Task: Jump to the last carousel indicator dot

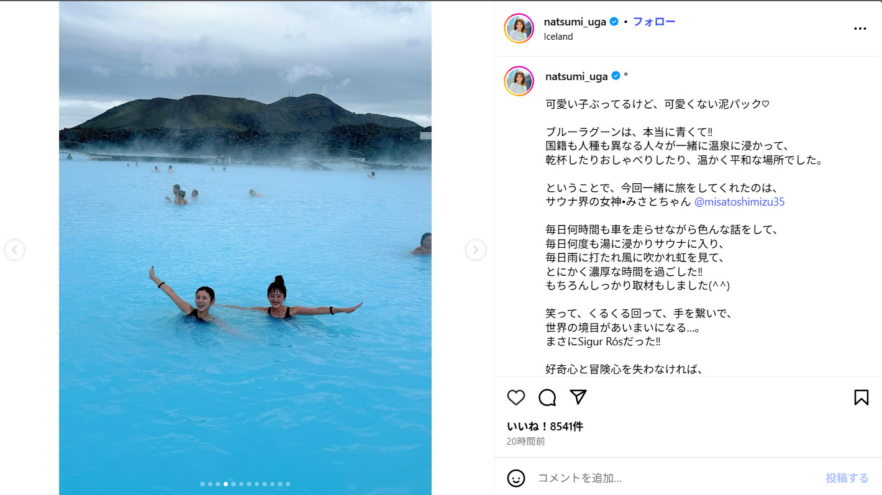Action: (288, 484)
